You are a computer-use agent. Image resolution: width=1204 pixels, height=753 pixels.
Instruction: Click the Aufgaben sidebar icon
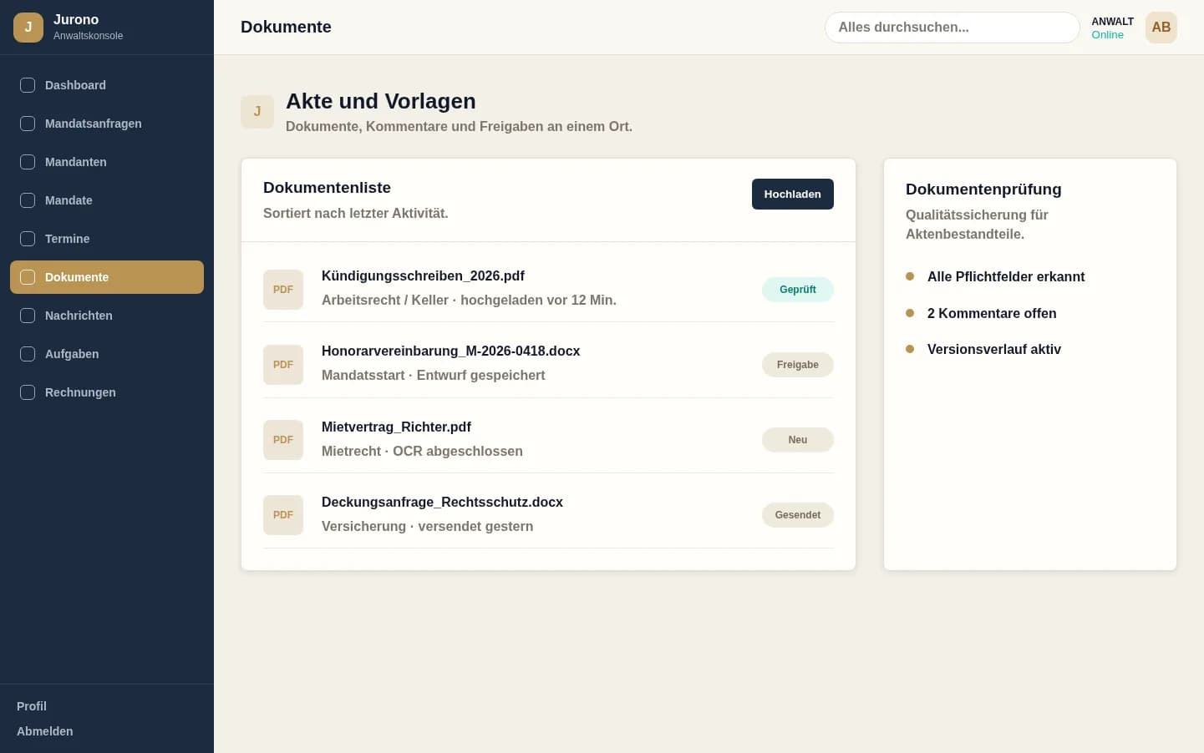point(28,354)
